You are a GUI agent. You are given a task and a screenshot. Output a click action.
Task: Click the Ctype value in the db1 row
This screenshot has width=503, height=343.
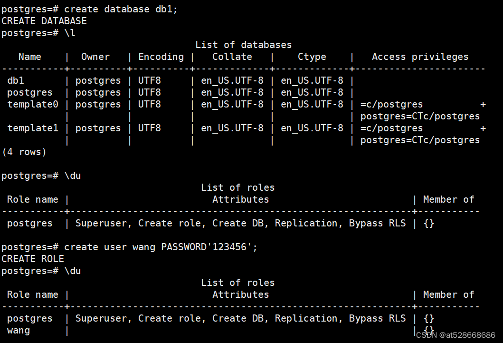point(312,80)
